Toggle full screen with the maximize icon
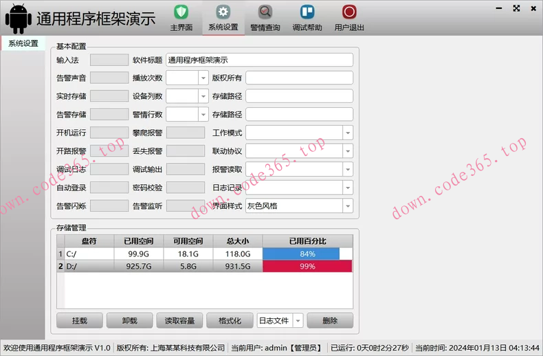The width and height of the screenshot is (543, 356). pos(516,8)
